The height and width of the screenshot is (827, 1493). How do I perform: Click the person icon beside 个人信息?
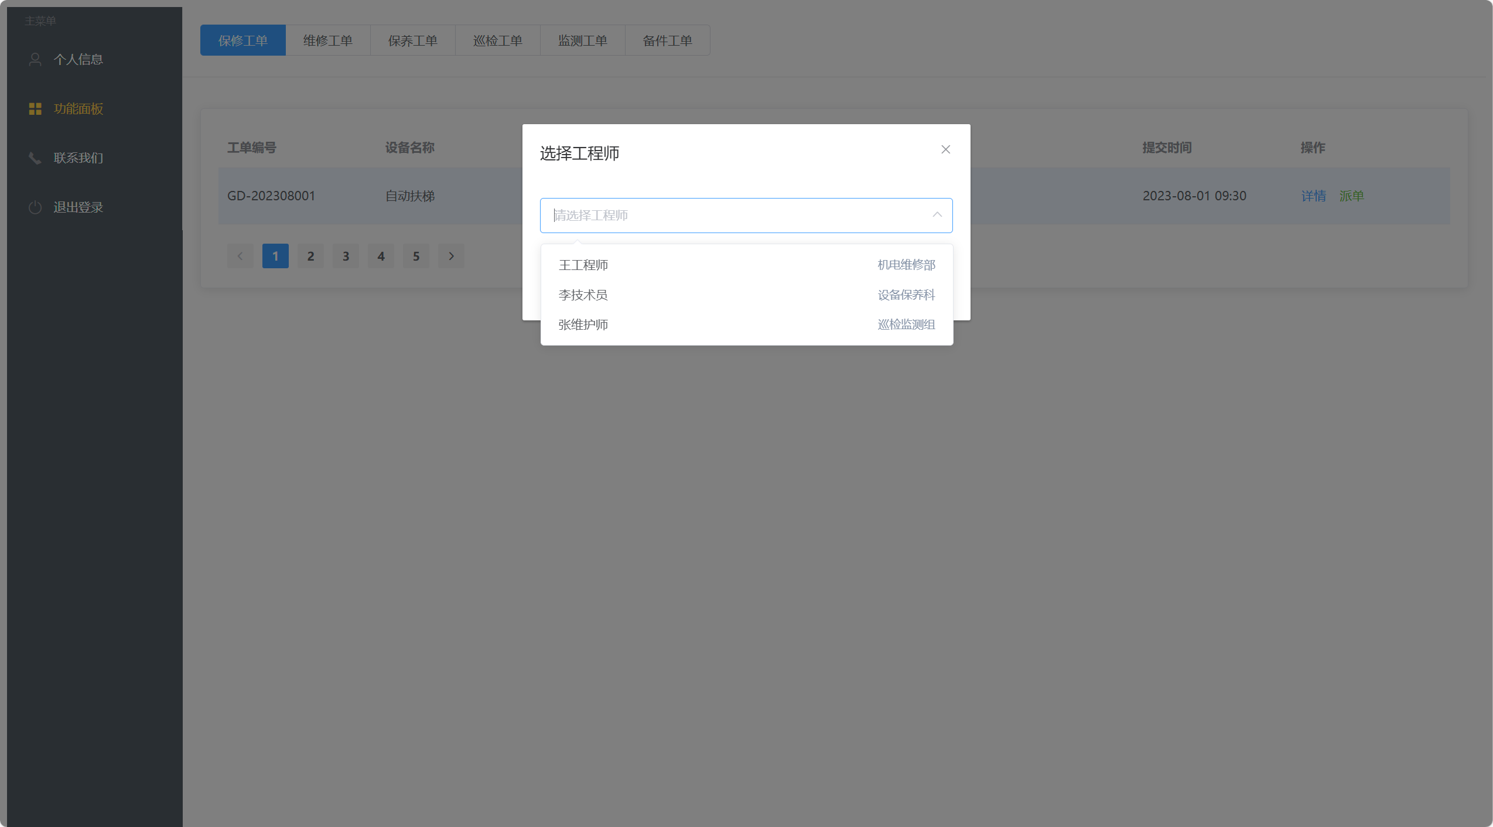[35, 59]
